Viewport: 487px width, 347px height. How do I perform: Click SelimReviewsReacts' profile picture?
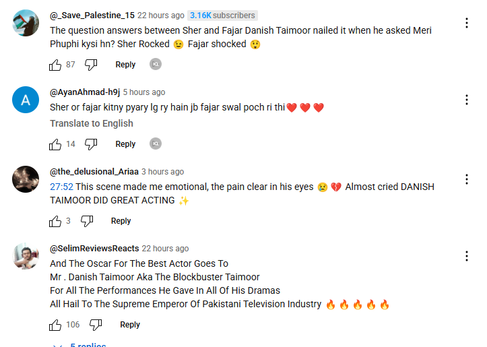pos(26,255)
